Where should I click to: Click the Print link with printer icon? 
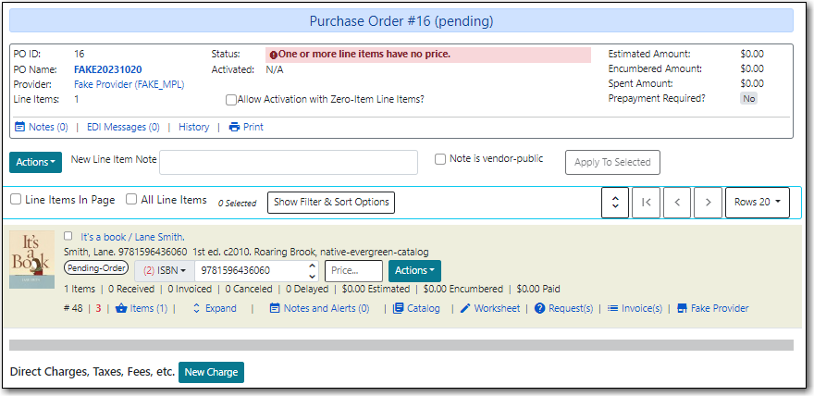coord(247,127)
